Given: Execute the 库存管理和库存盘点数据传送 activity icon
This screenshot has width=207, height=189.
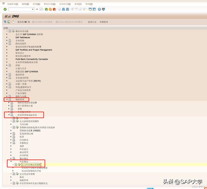Looking at the screenshot, I should point(17,183).
